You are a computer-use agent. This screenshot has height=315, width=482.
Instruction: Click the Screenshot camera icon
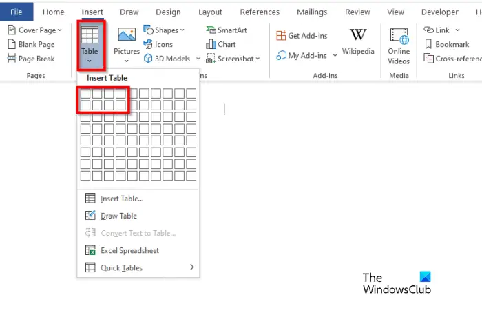211,59
